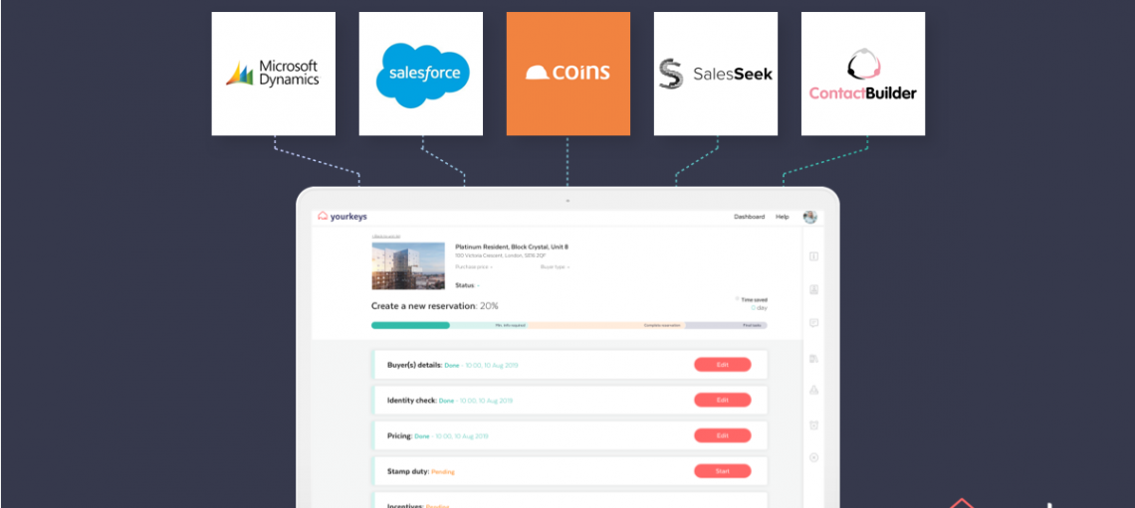Click the 'Status' label

coord(465,285)
